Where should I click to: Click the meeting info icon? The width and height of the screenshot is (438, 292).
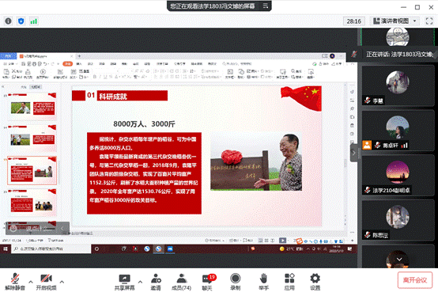[9, 21]
